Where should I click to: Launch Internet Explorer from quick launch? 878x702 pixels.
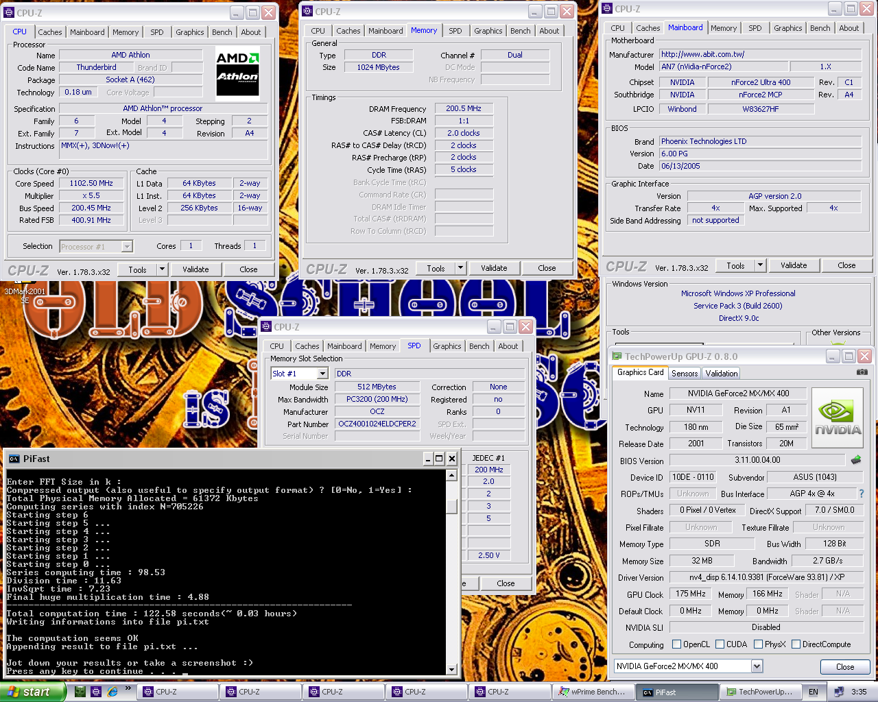tap(112, 692)
